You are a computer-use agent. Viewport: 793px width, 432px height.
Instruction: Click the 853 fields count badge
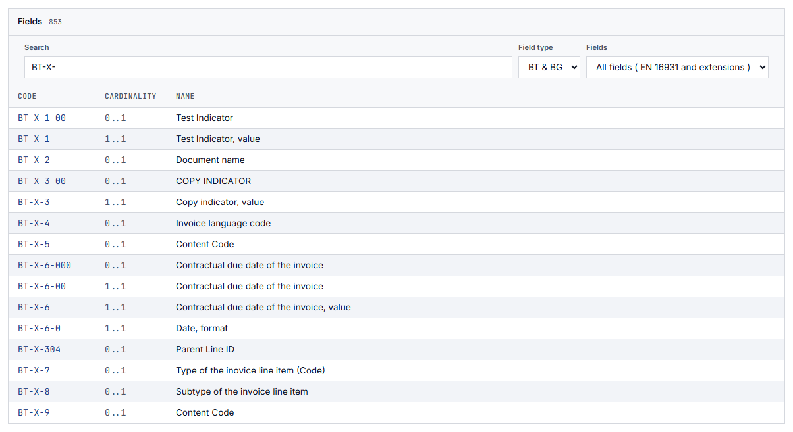point(55,22)
